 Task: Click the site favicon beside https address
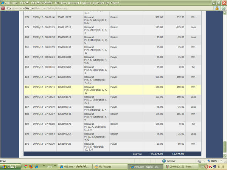tap(3, 8)
